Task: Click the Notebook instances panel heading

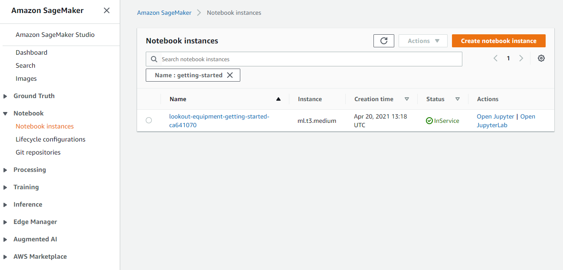Action: (x=182, y=41)
